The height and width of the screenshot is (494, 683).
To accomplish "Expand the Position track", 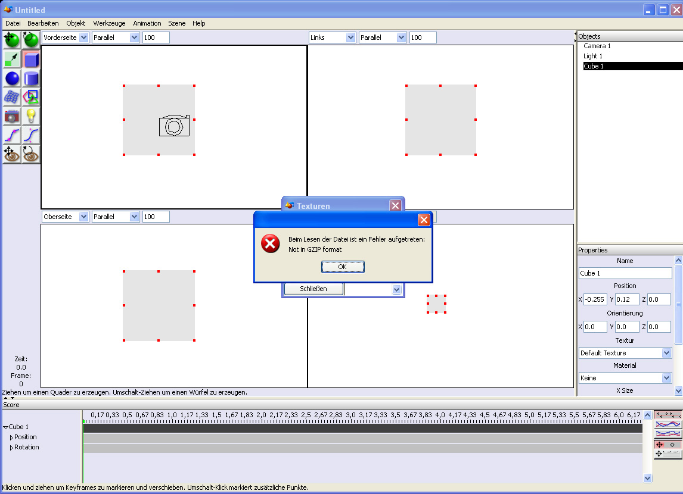I will (x=11, y=437).
